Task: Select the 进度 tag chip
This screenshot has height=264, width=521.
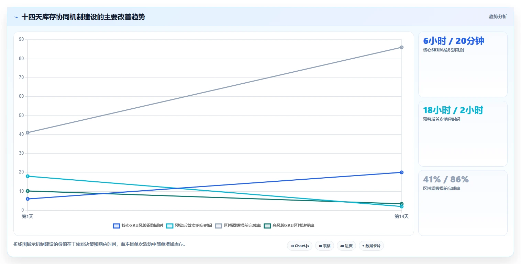Action: click(x=346, y=246)
